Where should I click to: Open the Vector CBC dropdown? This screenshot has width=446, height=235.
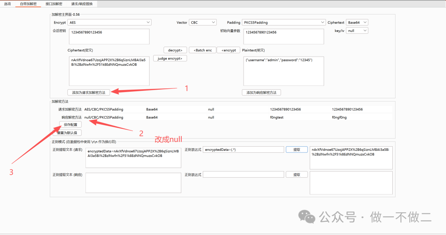[x=202, y=22]
